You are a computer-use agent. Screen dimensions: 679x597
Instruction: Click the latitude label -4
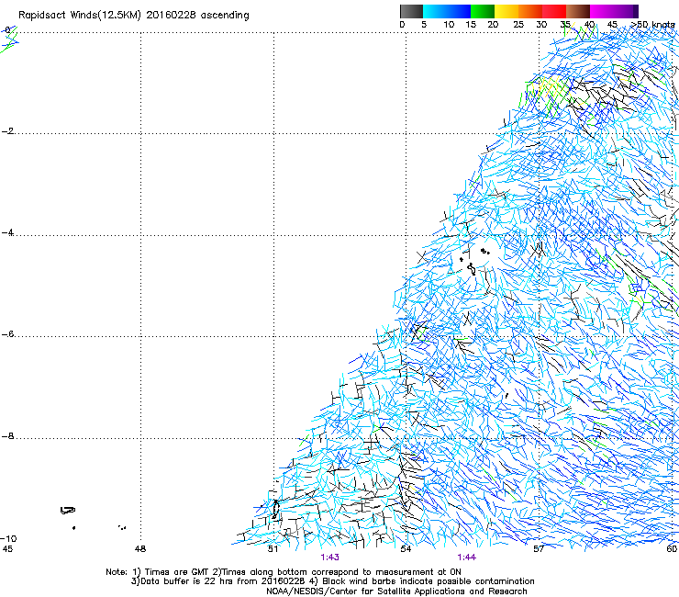click(8, 232)
